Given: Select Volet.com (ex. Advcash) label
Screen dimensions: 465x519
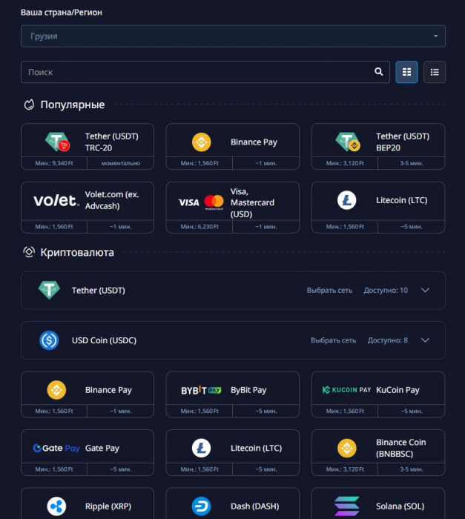Looking at the screenshot, I should [112, 200].
